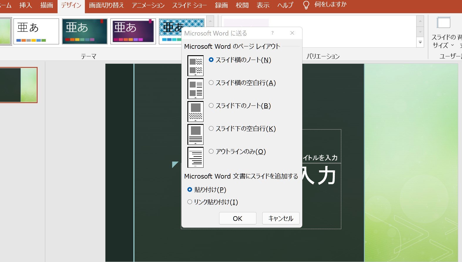Click the outline-only layout icon
The height and width of the screenshot is (262, 462).
pyautogui.click(x=195, y=157)
